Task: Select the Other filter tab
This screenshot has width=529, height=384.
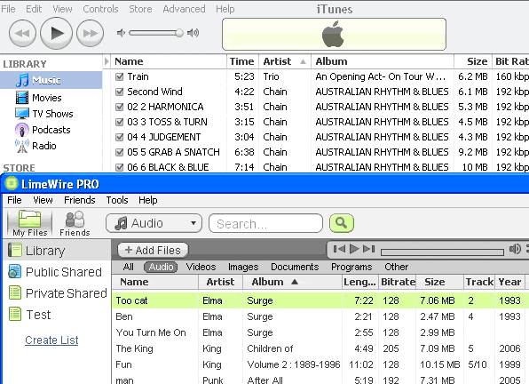Action: tap(396, 267)
